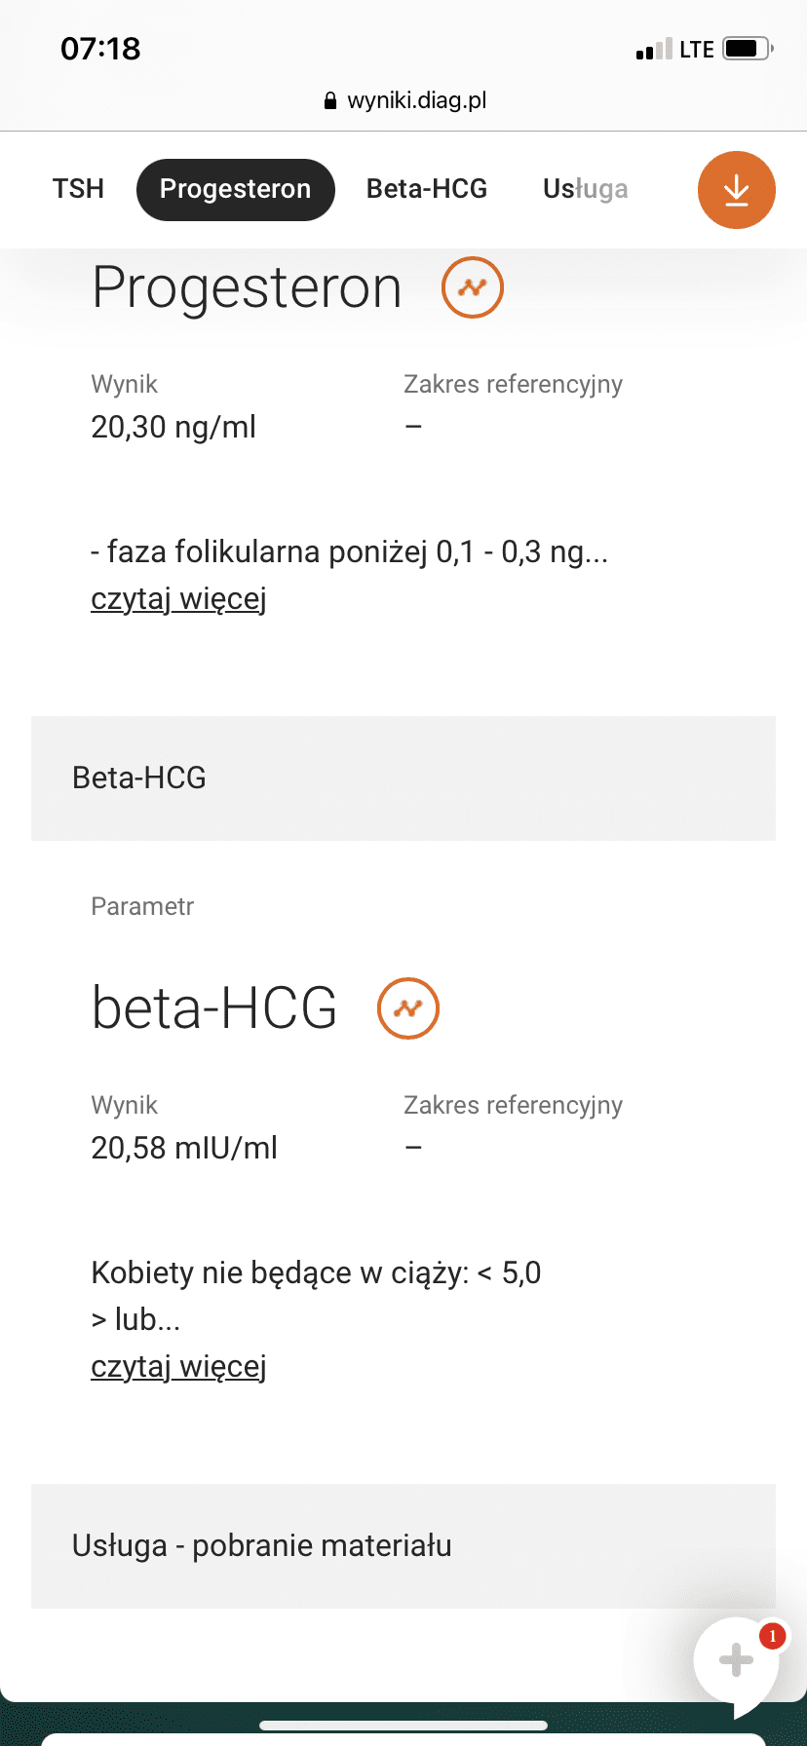807x1746 pixels.
Task: Tap the battery indicator in the status bar
Action: coord(747,49)
